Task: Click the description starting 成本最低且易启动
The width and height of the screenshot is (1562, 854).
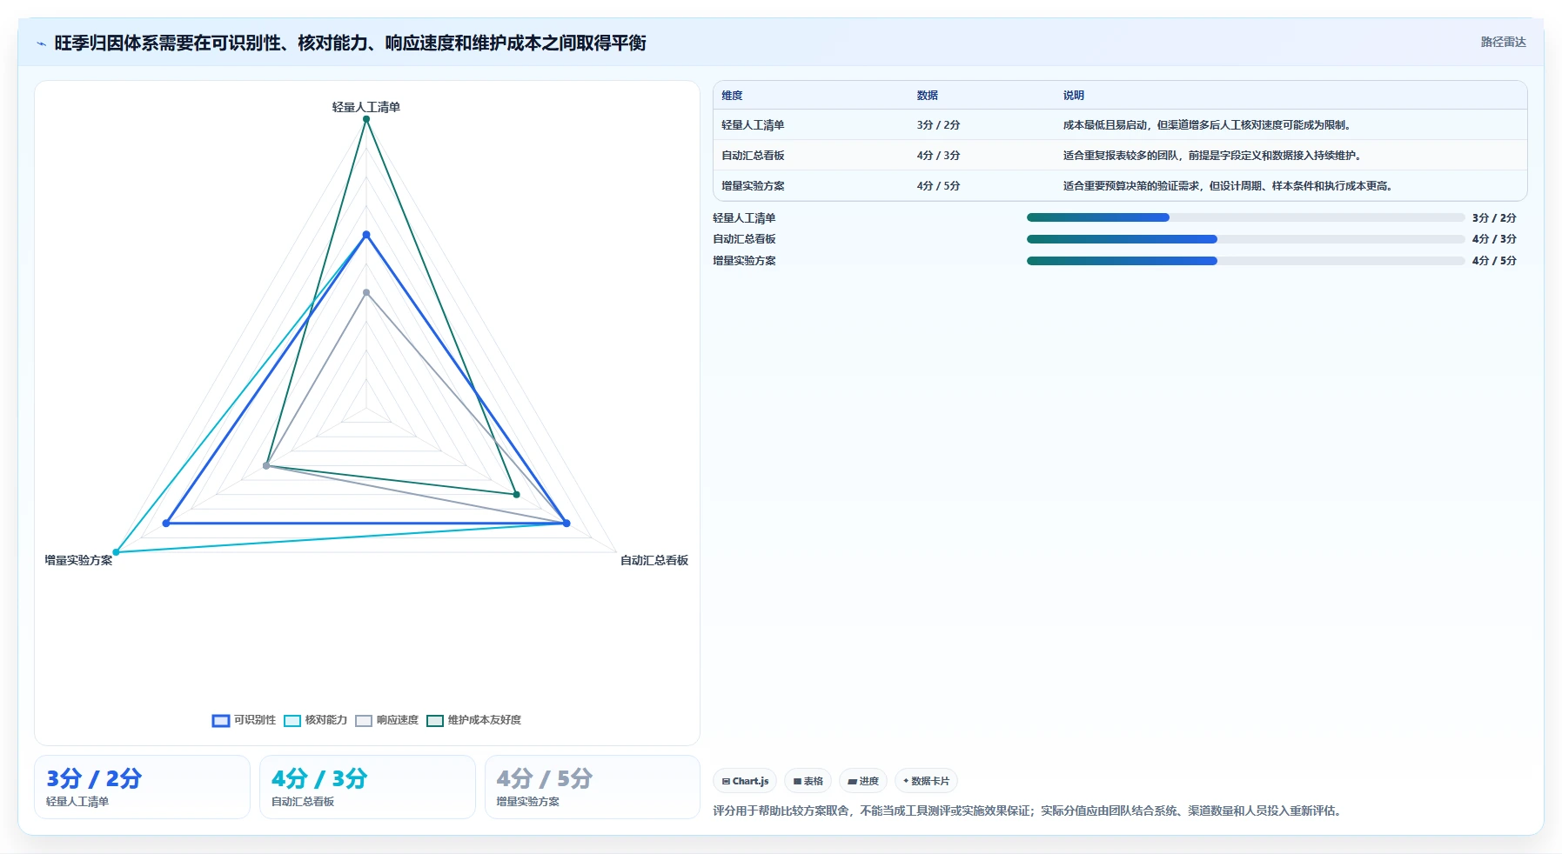Action: click(x=1209, y=125)
